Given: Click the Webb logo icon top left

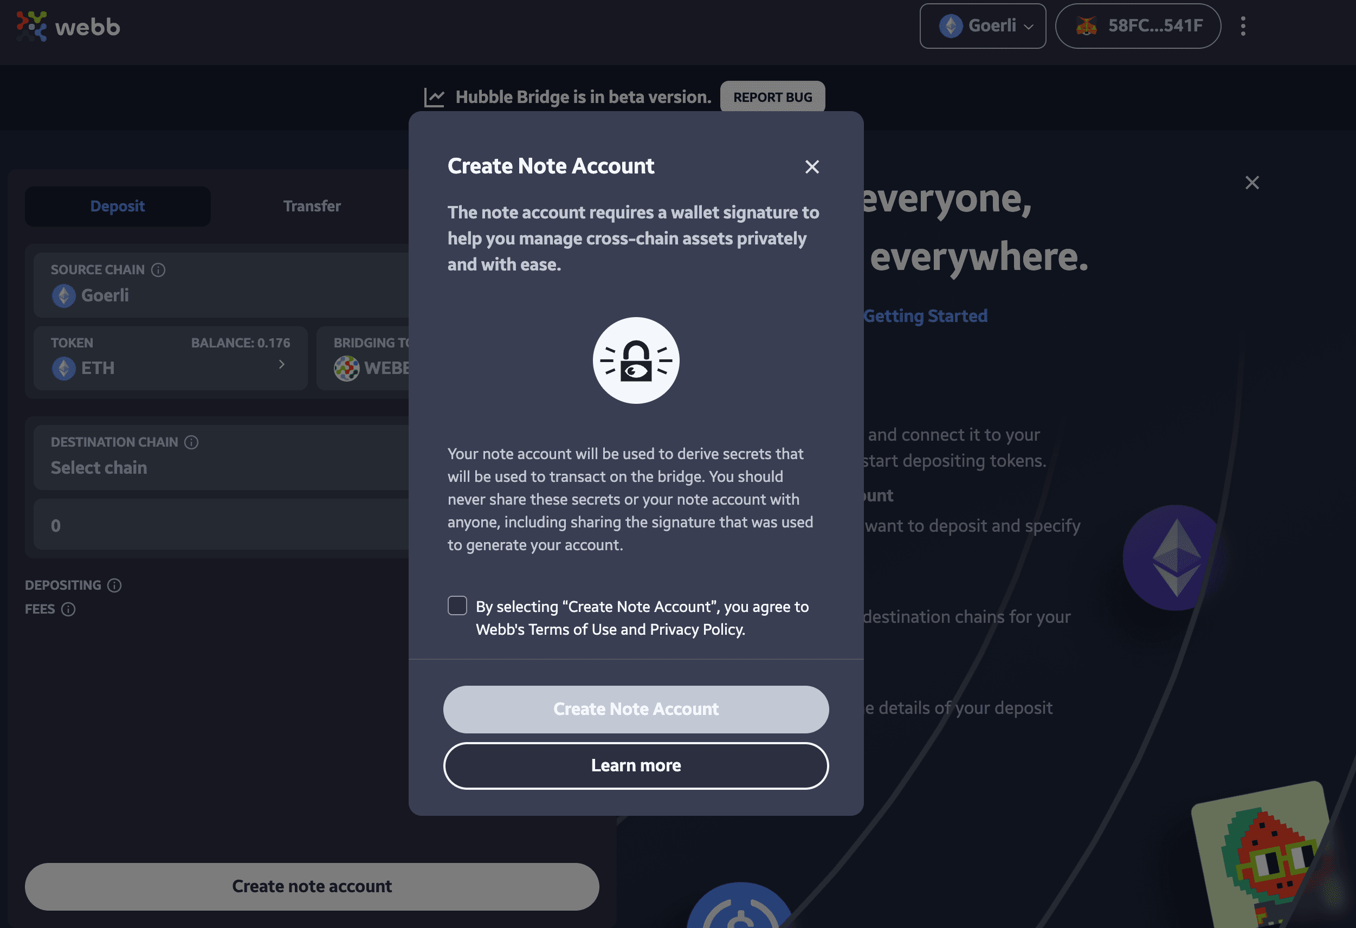Looking at the screenshot, I should coord(31,25).
